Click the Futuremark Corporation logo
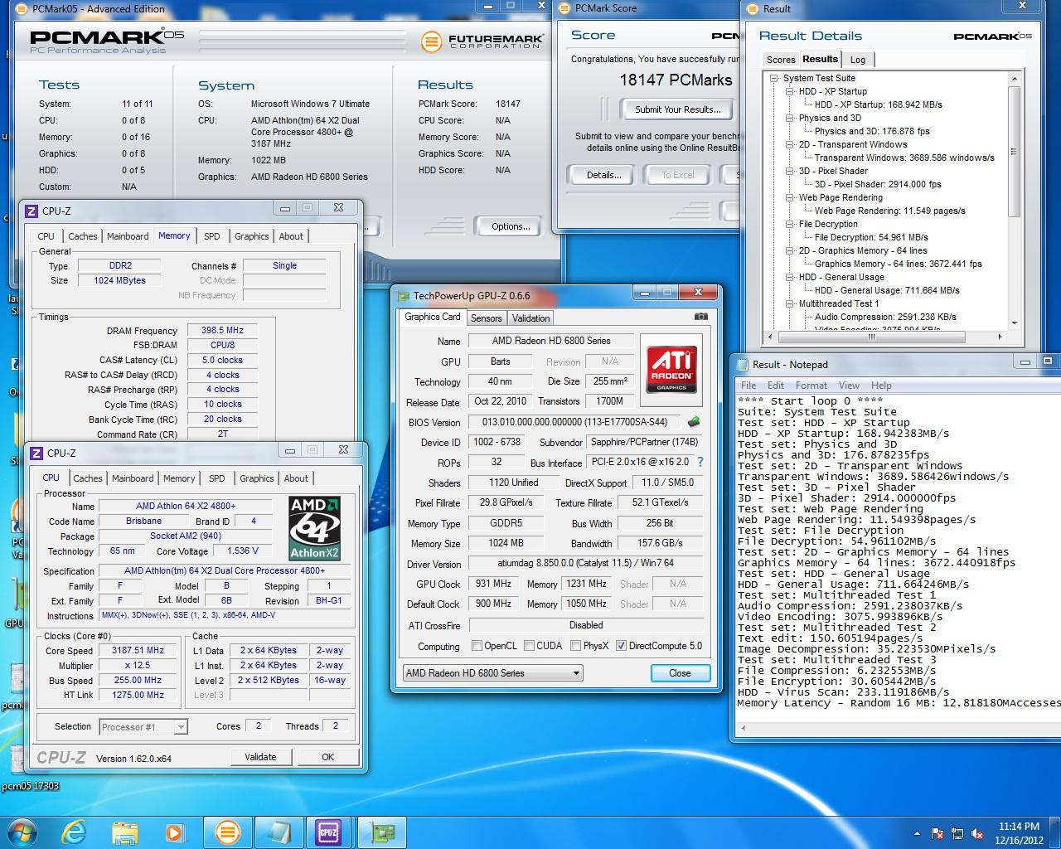The height and width of the screenshot is (849, 1061). coord(482,41)
